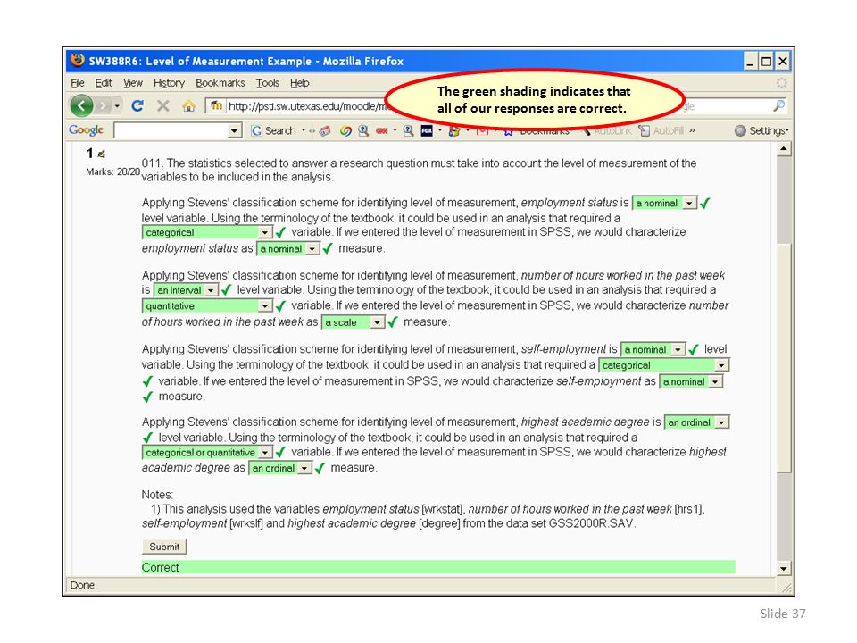Click the activity throbber at the menu bar's right

click(x=782, y=82)
